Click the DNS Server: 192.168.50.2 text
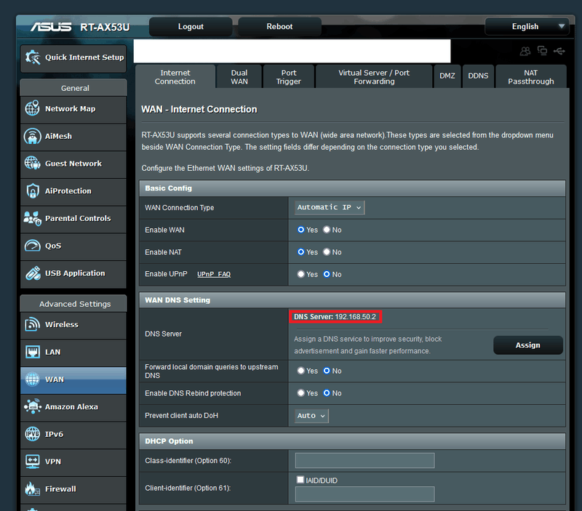Viewport: 582px width, 511px height. point(335,317)
